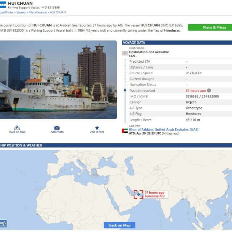Open the Plans & Prices button
The image size is (232, 232).
click(x=210, y=28)
